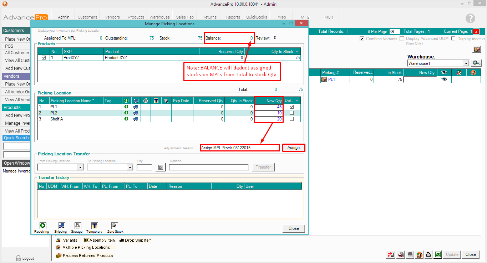
Task: Toggle the Combine Variants checkbox
Action: click(362, 38)
